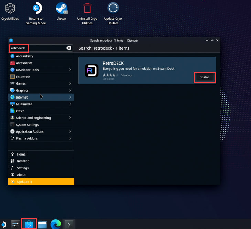Screen dimensions: 251x229
Task: Select the Developer Tools category
Action: (41, 70)
